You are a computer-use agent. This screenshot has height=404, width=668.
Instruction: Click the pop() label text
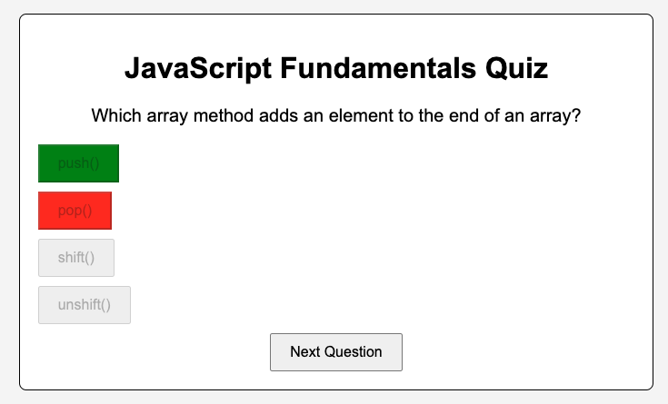(75, 211)
